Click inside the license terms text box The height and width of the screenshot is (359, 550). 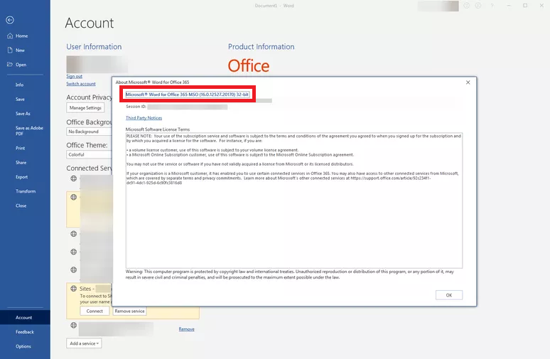pyautogui.click(x=294, y=200)
